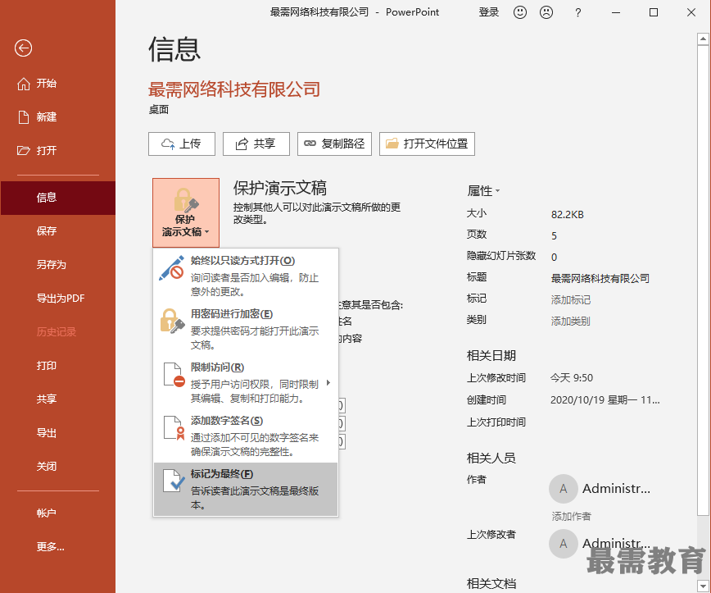This screenshot has width=711, height=593.
Task: Click the 打开文件位置 button
Action: (x=427, y=144)
